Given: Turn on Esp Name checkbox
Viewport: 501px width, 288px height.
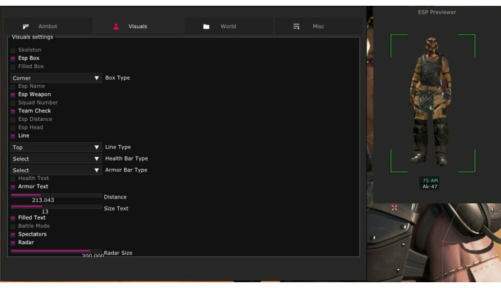Looking at the screenshot, I should [x=13, y=86].
